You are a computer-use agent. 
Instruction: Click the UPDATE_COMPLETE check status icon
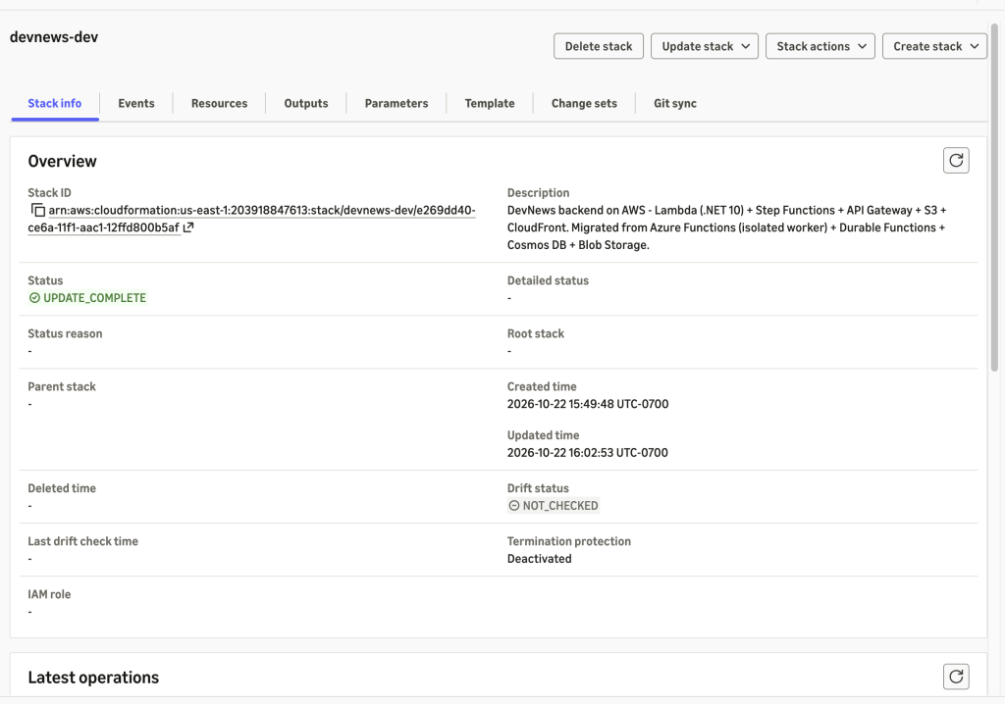click(x=34, y=298)
